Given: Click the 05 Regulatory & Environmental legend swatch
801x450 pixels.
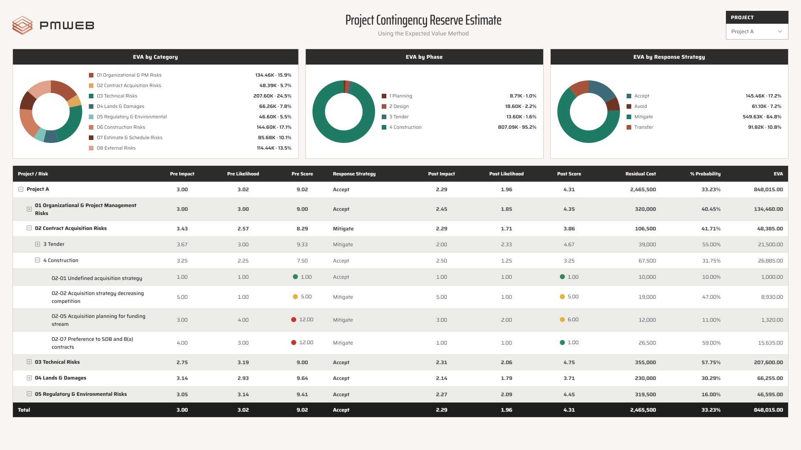Looking at the screenshot, I should (91, 117).
